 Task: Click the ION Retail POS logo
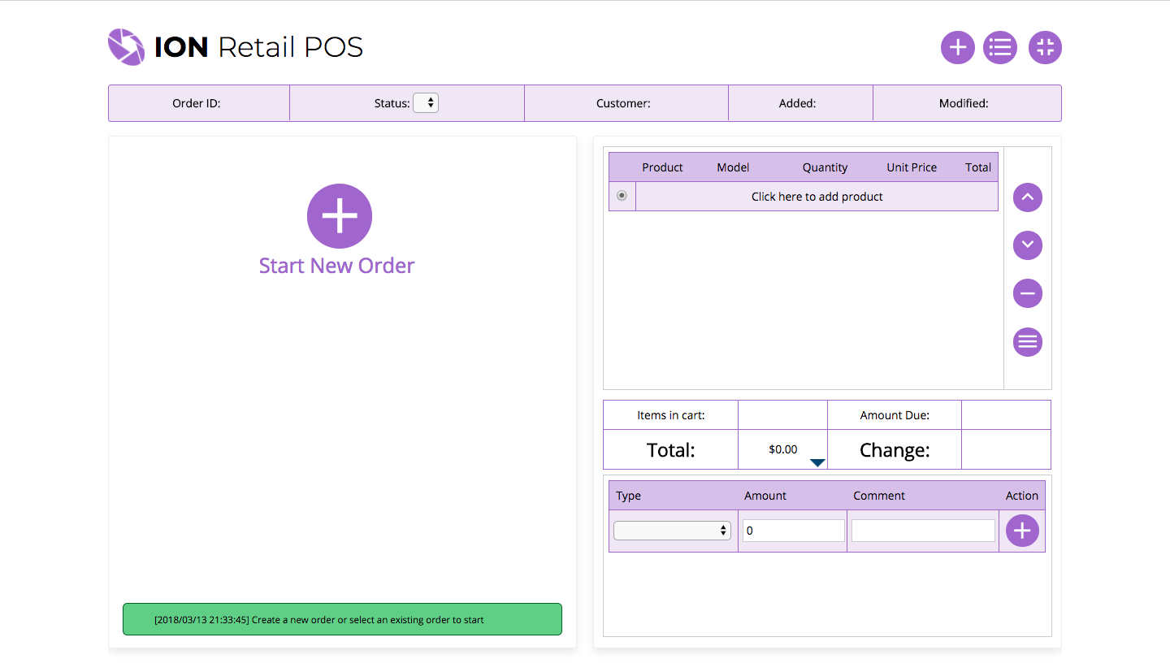pyautogui.click(x=236, y=47)
